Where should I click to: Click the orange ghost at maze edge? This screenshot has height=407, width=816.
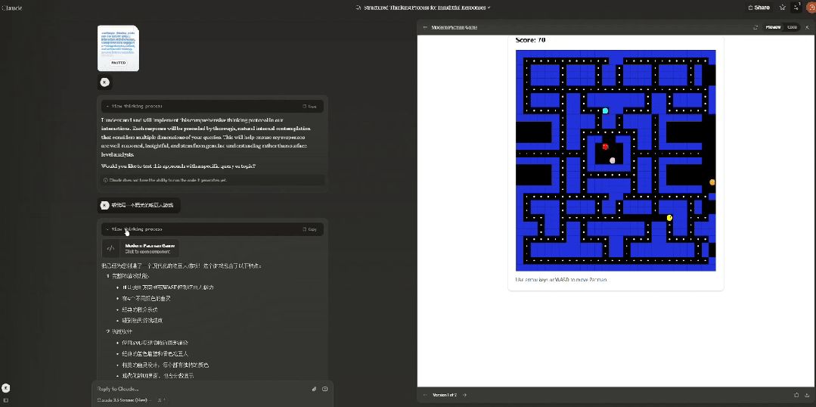coord(712,182)
